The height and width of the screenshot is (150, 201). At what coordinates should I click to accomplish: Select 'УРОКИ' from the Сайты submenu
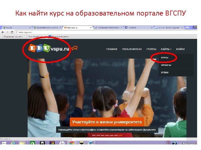point(165,72)
